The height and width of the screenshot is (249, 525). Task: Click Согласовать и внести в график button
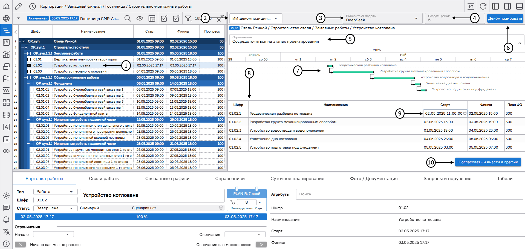coord(488,162)
